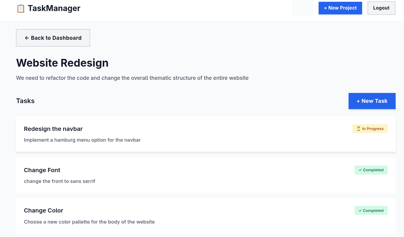Open the Tasks section header
Screen dimensions: 404x237
(x=25, y=101)
